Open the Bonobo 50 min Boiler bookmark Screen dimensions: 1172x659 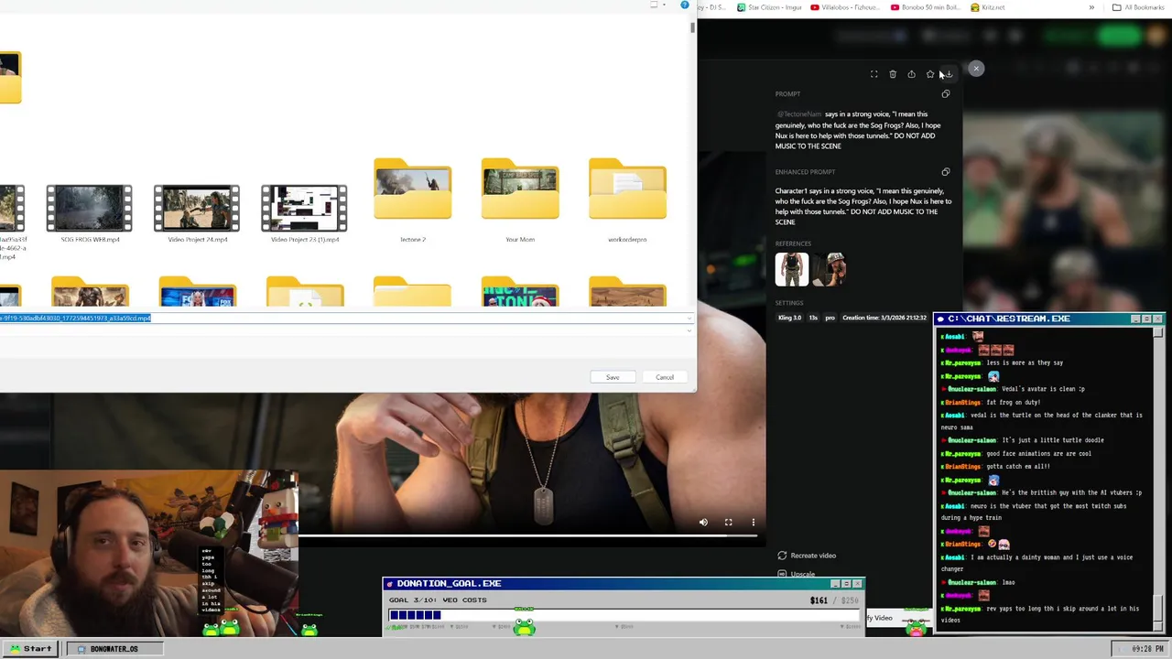tap(926, 7)
